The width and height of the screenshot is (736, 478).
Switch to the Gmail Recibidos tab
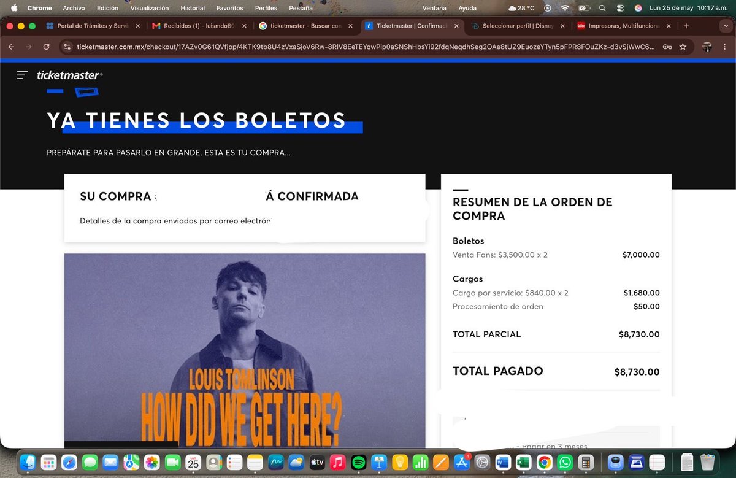pyautogui.click(x=199, y=26)
